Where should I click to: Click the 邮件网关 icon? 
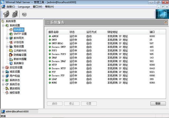(x=11, y=38)
